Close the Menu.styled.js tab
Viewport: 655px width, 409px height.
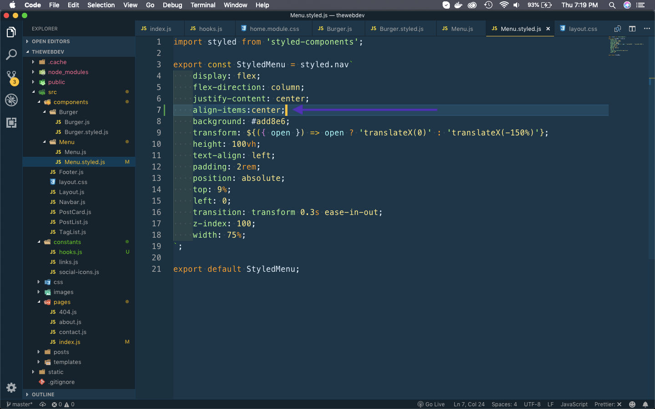pyautogui.click(x=548, y=29)
